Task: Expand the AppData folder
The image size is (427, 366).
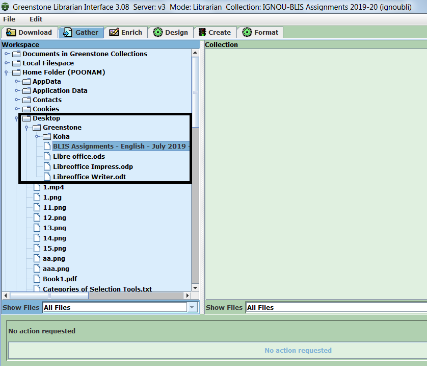Action: pyautogui.click(x=16, y=81)
